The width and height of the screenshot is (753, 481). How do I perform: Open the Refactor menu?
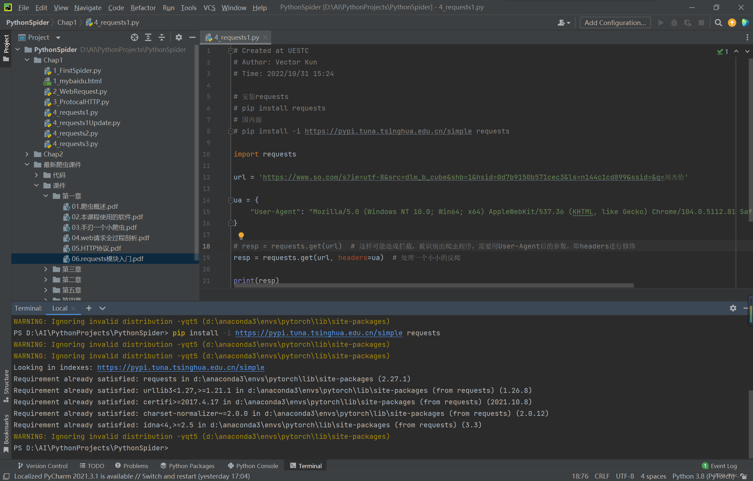[x=143, y=7]
